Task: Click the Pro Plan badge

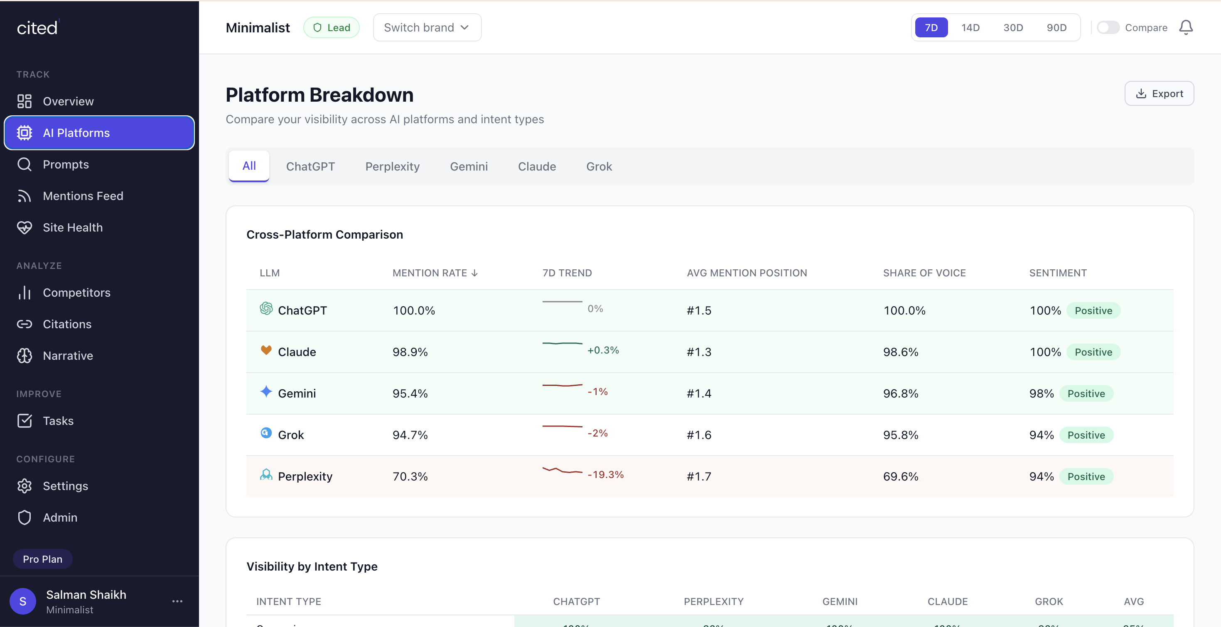Action: coord(43,559)
